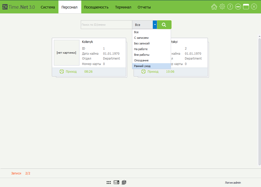The height and width of the screenshot is (187, 261).
Task: Click Kolisnyk's 'Отдел' label
Action: (x=87, y=59)
